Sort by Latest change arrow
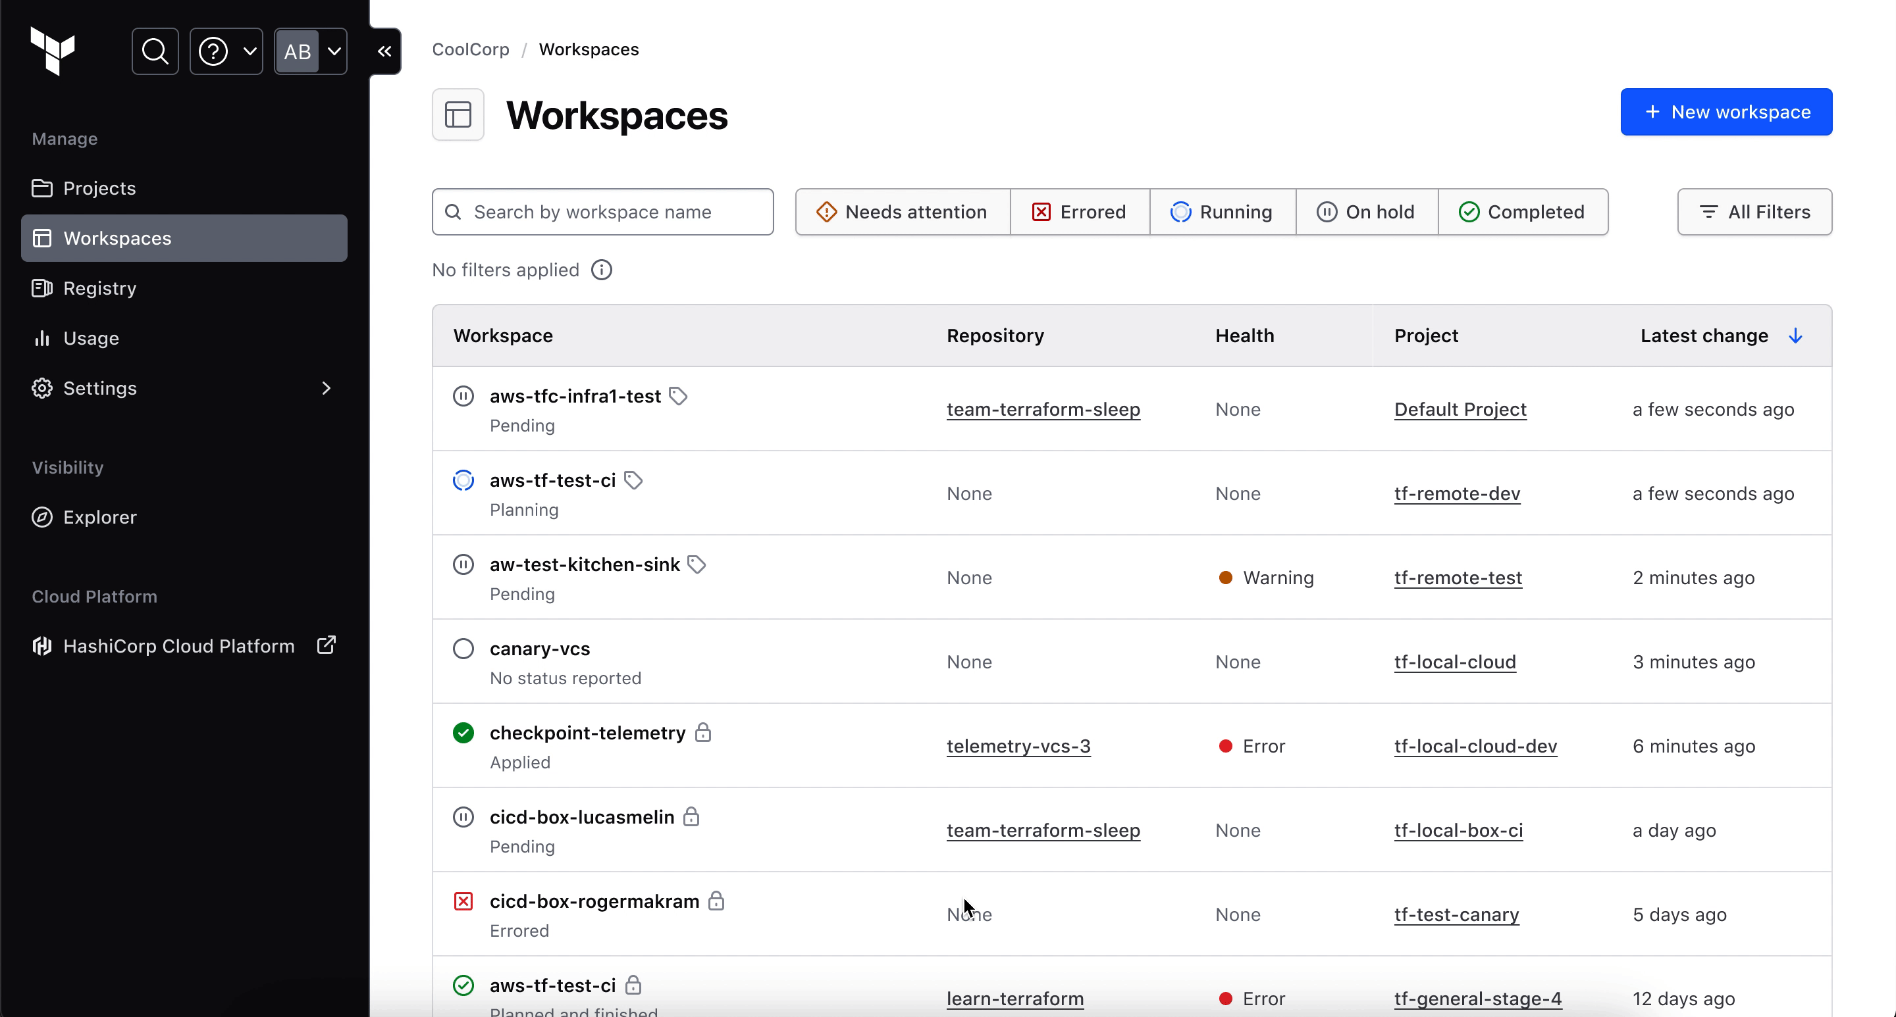The height and width of the screenshot is (1017, 1896). 1795,336
